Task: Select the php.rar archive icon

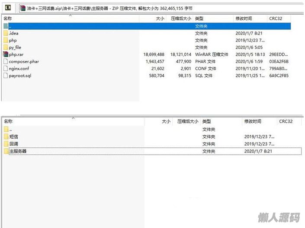Action: [6, 54]
